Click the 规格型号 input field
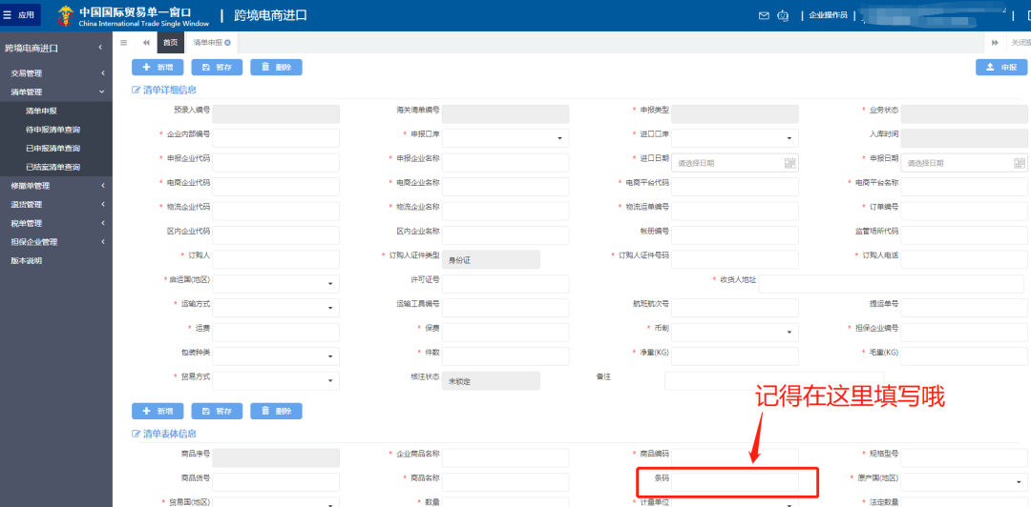This screenshot has width=1031, height=507. coord(964,457)
